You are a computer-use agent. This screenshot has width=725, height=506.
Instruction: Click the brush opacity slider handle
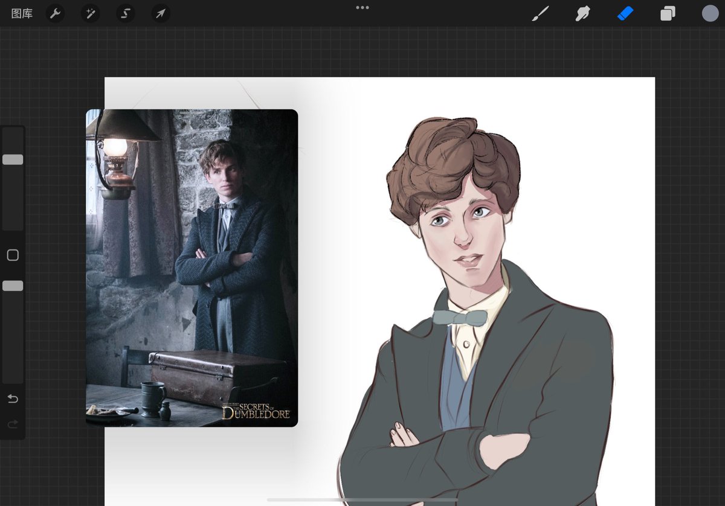pyautogui.click(x=13, y=286)
